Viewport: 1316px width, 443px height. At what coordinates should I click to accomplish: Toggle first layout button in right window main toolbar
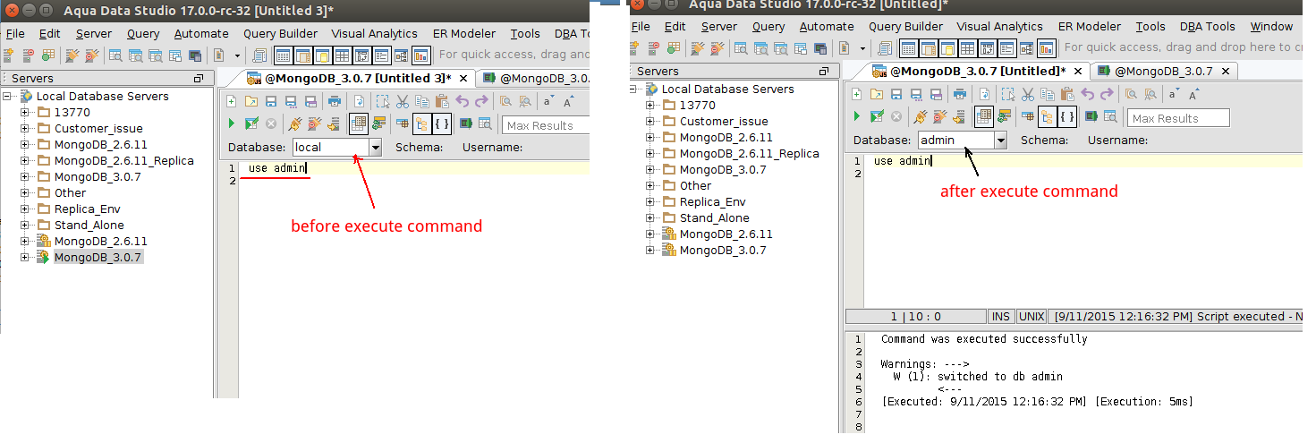[907, 48]
